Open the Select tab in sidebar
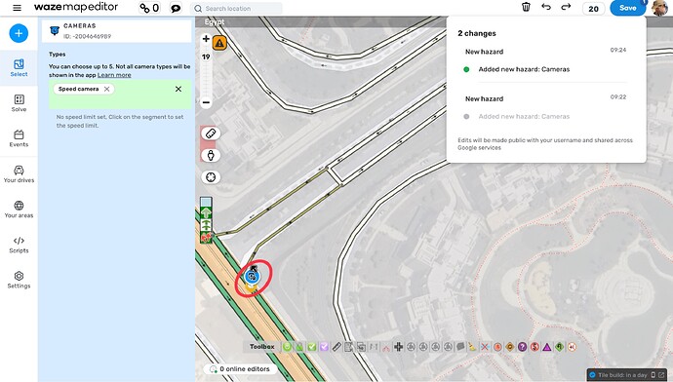Viewport: 673px width, 382px height. pyautogui.click(x=19, y=68)
